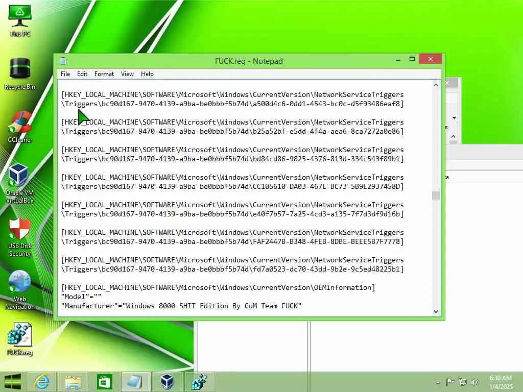Image resolution: width=523 pixels, height=392 pixels.
Task: Open the Format menu in Notepad
Action: click(x=104, y=74)
